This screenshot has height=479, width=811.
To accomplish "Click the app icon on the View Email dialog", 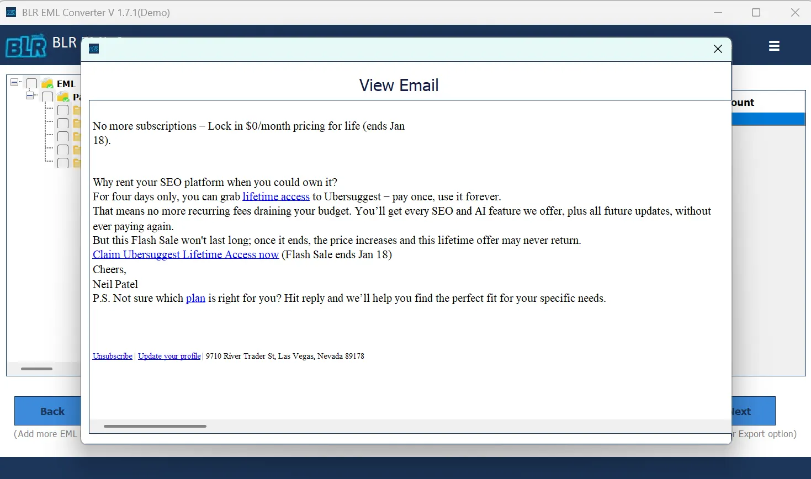I will 93,49.
